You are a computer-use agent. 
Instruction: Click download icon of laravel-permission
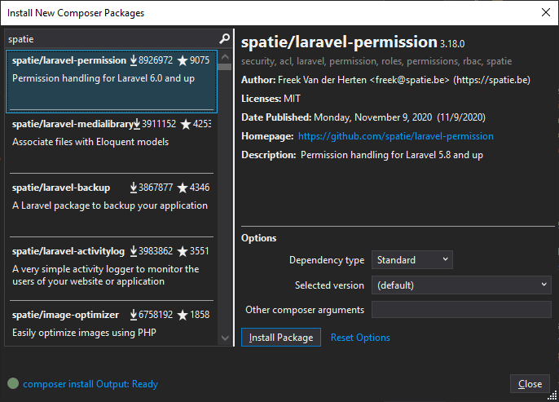pyautogui.click(x=134, y=60)
